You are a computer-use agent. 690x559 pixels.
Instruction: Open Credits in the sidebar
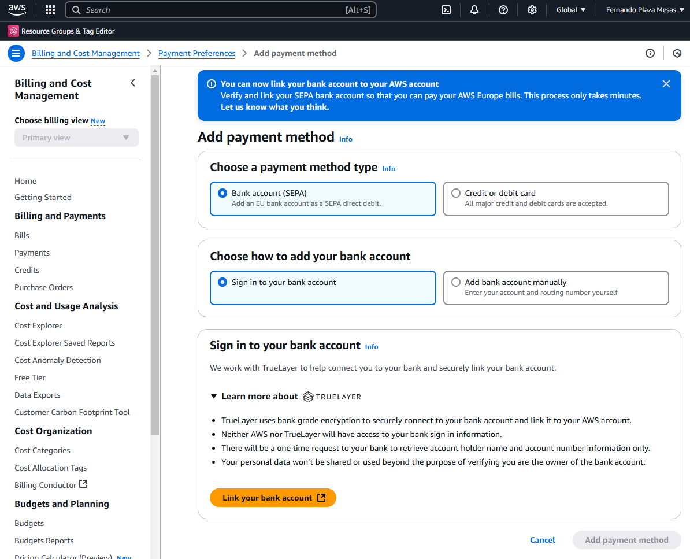27,271
